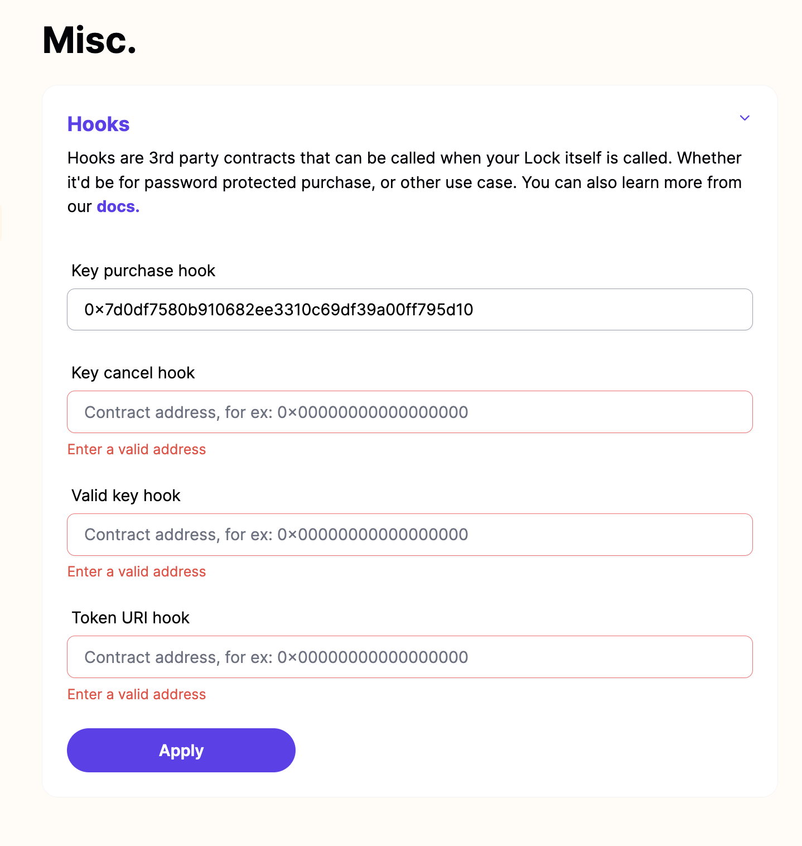Click the Token URI hook error message
The width and height of the screenshot is (802, 846).
pos(136,694)
